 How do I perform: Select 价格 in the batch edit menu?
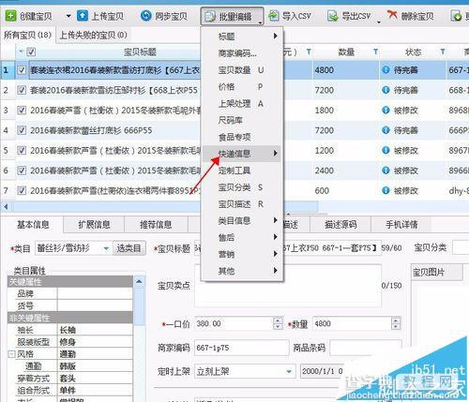(242, 87)
